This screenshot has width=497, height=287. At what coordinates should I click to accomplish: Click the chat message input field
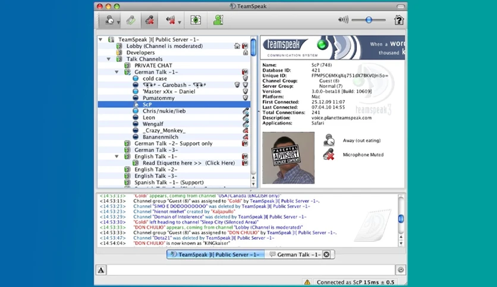coord(251,270)
